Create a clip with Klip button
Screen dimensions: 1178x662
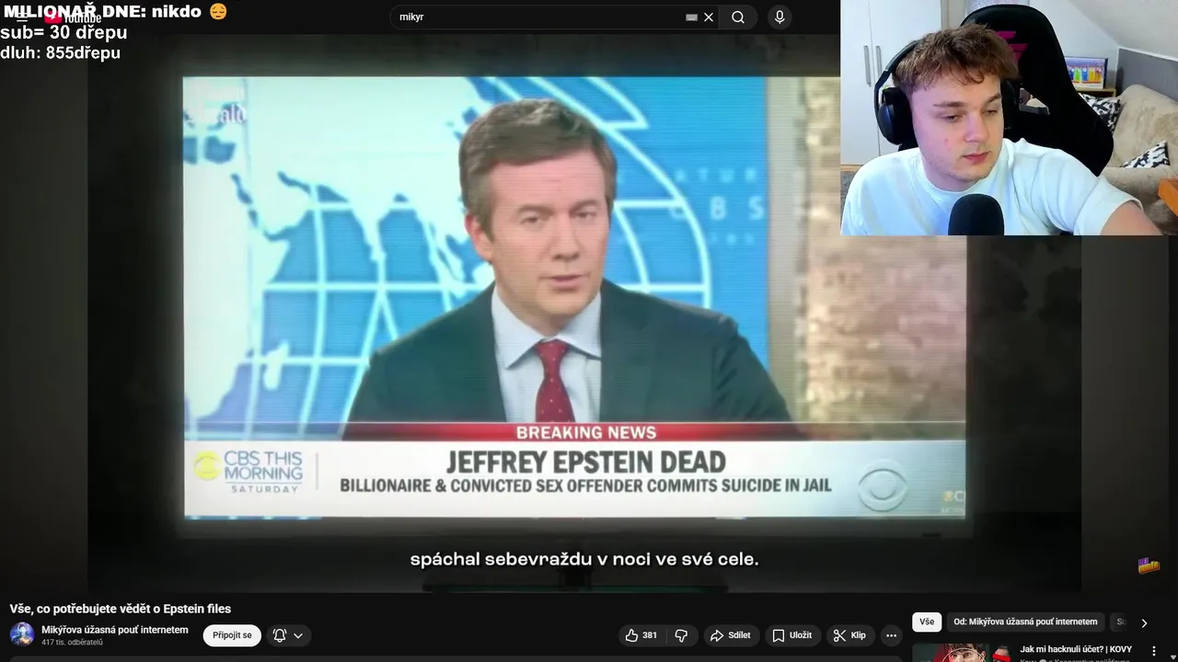pyautogui.click(x=849, y=635)
